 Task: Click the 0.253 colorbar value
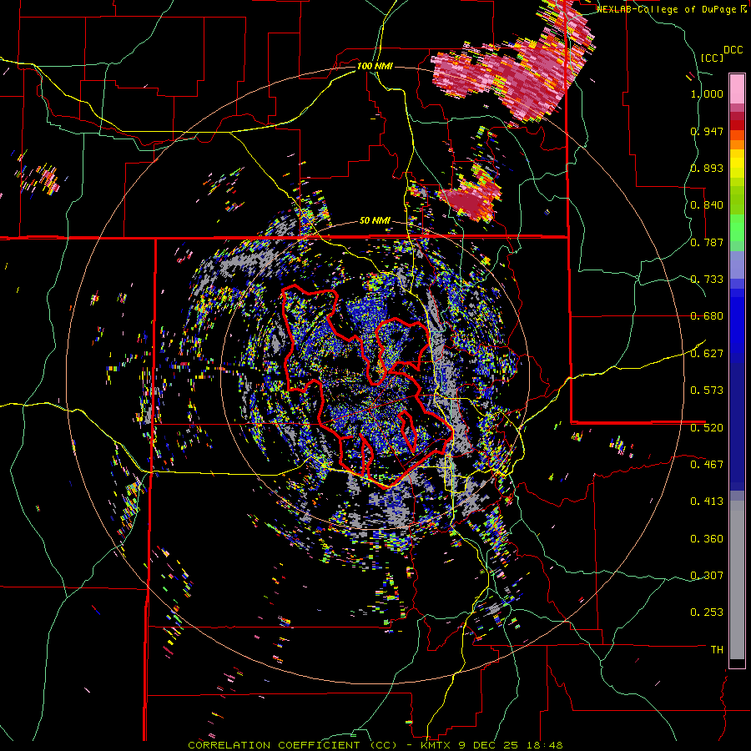[707, 612]
